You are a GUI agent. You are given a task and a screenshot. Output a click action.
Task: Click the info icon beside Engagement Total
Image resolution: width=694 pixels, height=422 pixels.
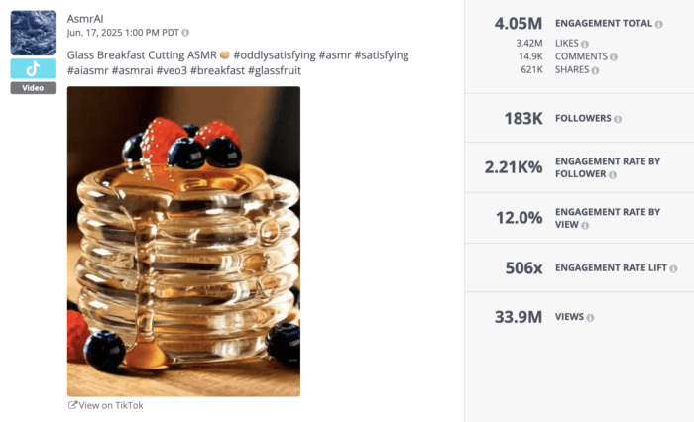pyautogui.click(x=659, y=23)
